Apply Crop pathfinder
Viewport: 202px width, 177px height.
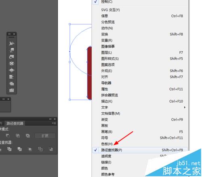coord(30,149)
